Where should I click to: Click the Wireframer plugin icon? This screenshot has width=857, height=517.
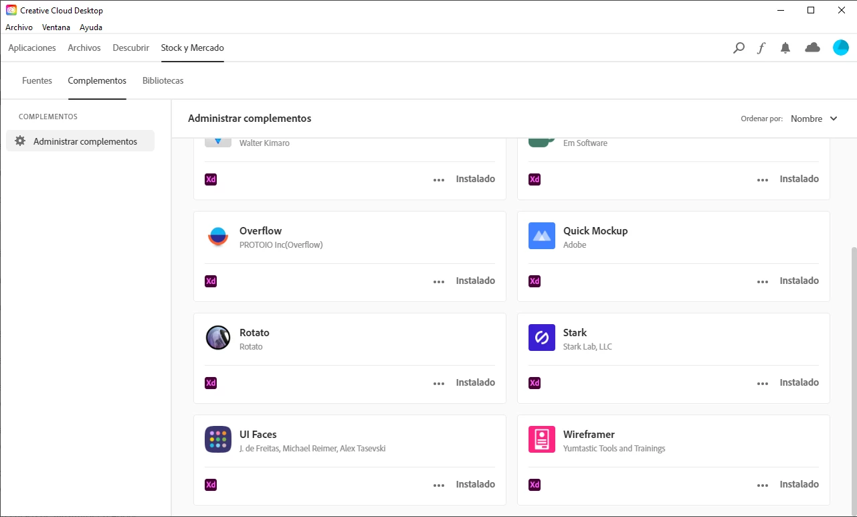click(x=542, y=439)
